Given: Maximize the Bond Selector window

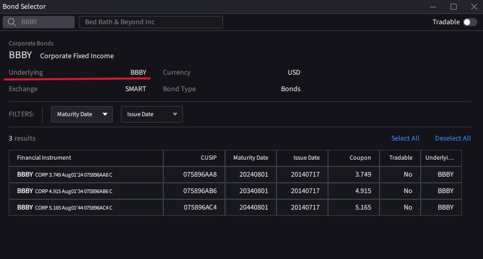Looking at the screenshot, I should tap(454, 7).
